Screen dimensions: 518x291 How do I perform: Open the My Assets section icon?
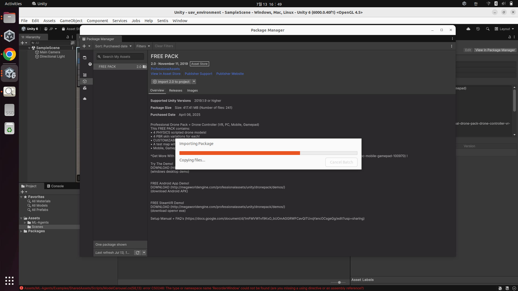pos(85,81)
